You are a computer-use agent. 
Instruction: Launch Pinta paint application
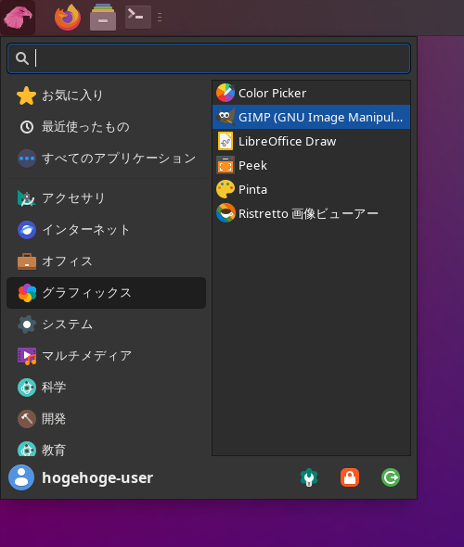[311, 189]
